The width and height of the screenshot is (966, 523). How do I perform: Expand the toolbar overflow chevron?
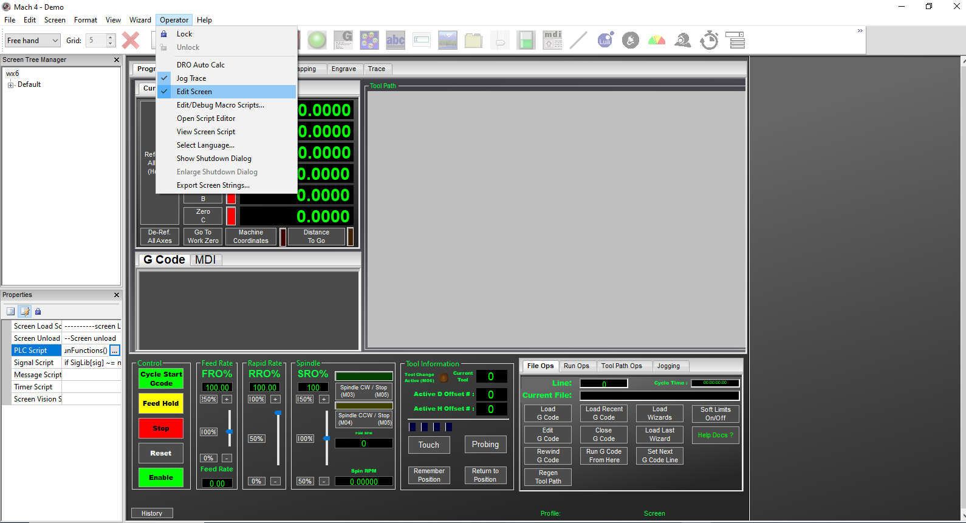[860, 31]
